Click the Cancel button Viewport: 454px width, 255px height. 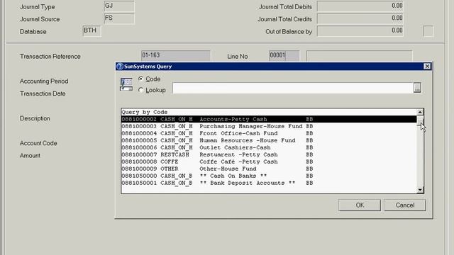405,205
